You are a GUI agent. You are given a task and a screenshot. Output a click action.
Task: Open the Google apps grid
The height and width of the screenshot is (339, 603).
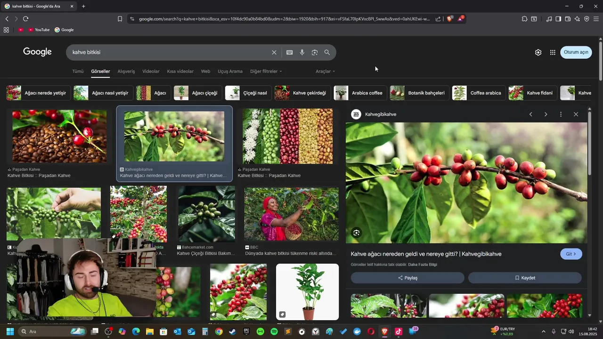click(x=553, y=52)
